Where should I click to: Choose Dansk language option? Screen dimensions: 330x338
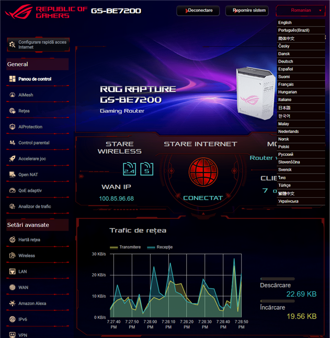pyautogui.click(x=301, y=54)
